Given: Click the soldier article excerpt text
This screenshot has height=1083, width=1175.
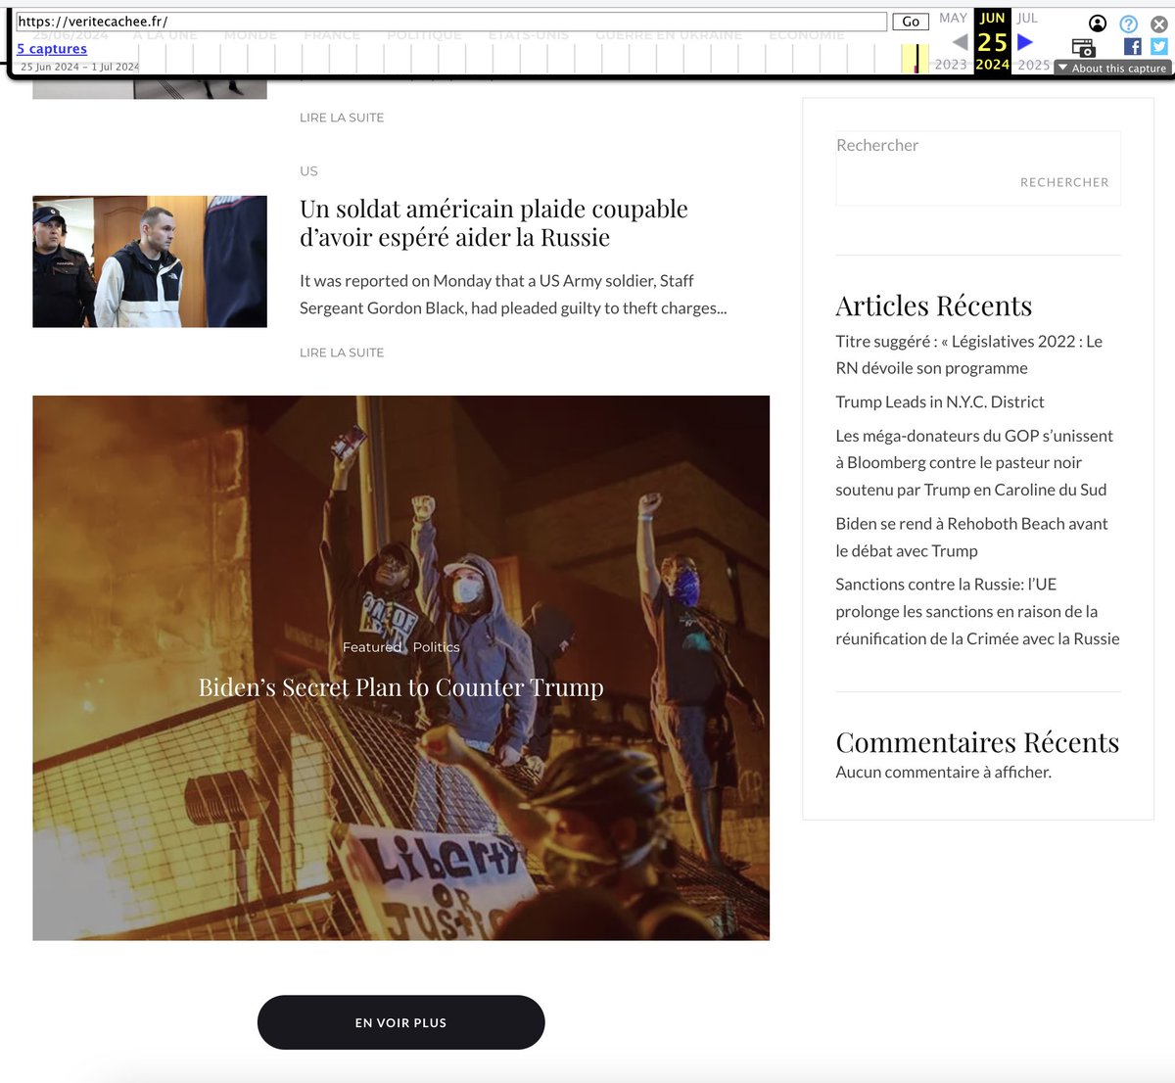Looking at the screenshot, I should pyautogui.click(x=513, y=294).
